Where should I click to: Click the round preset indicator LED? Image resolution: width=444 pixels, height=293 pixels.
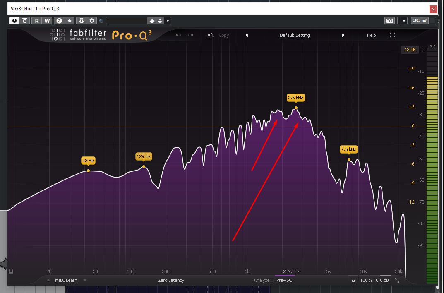click(101, 21)
